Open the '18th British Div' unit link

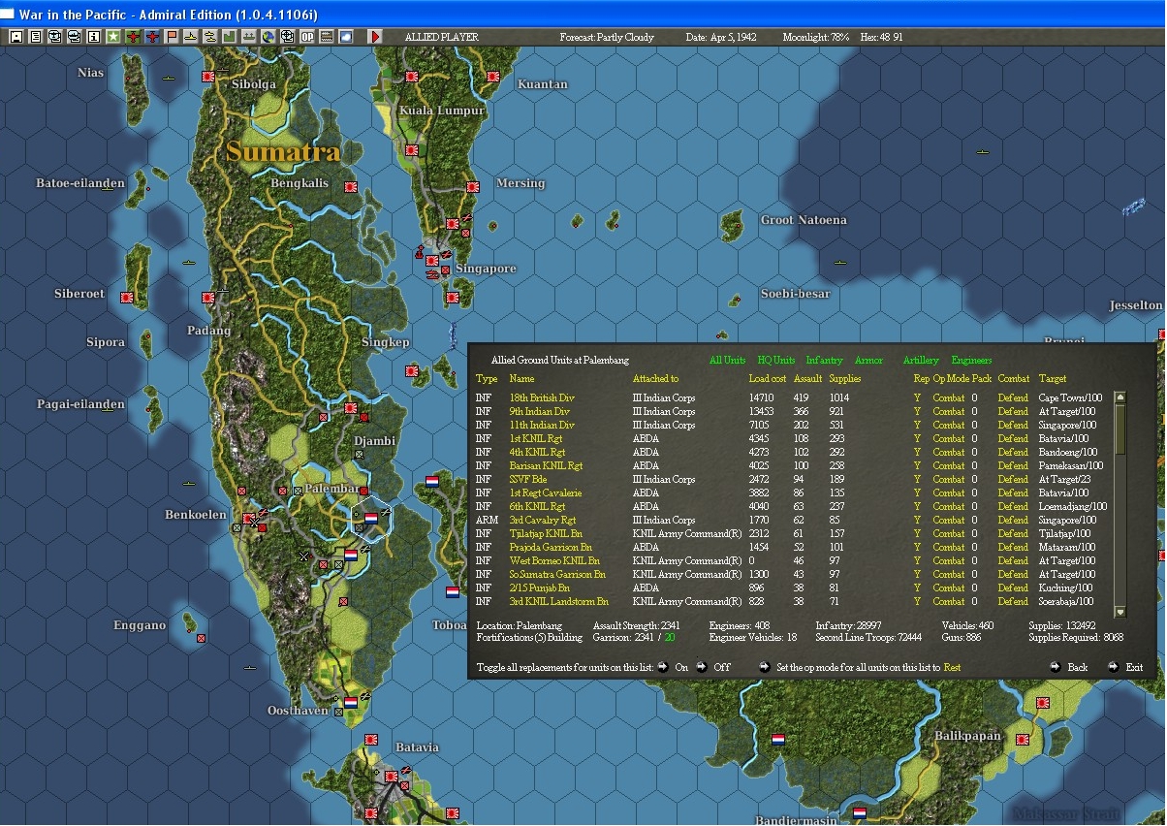click(542, 397)
